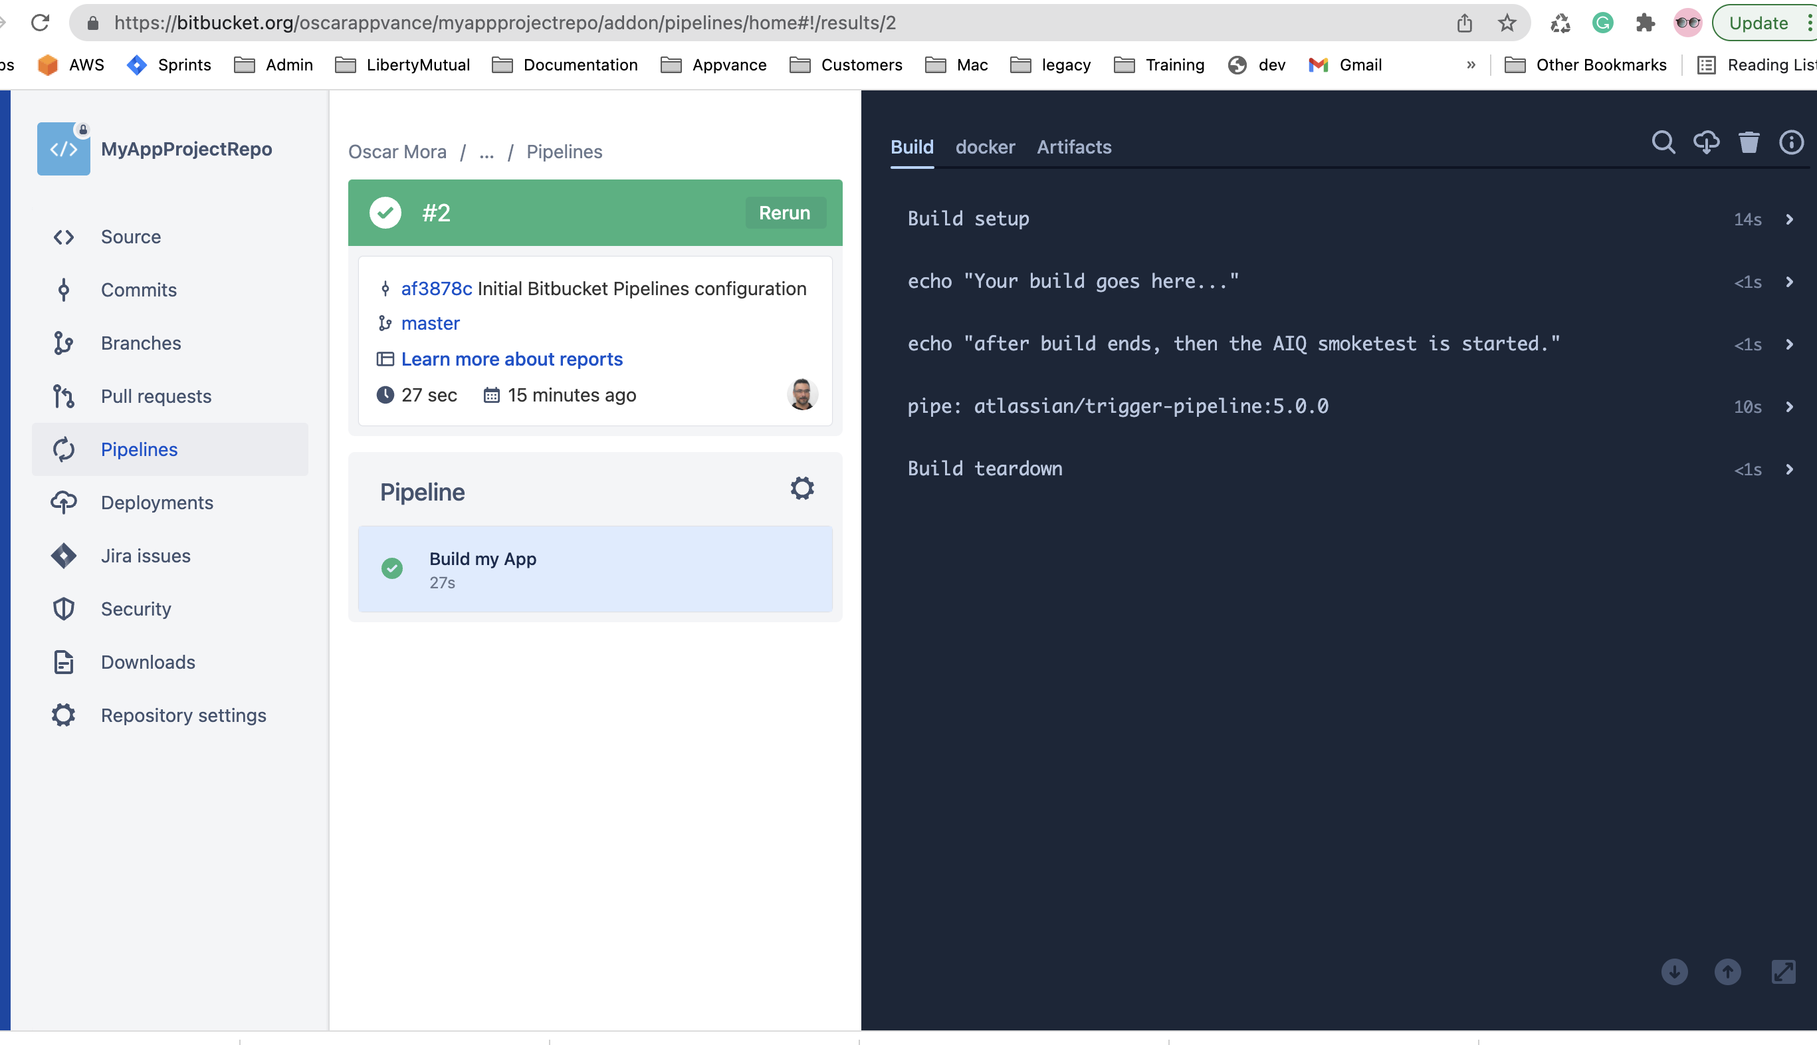
Task: Download the build log with the cloud icon
Action: click(x=1706, y=142)
